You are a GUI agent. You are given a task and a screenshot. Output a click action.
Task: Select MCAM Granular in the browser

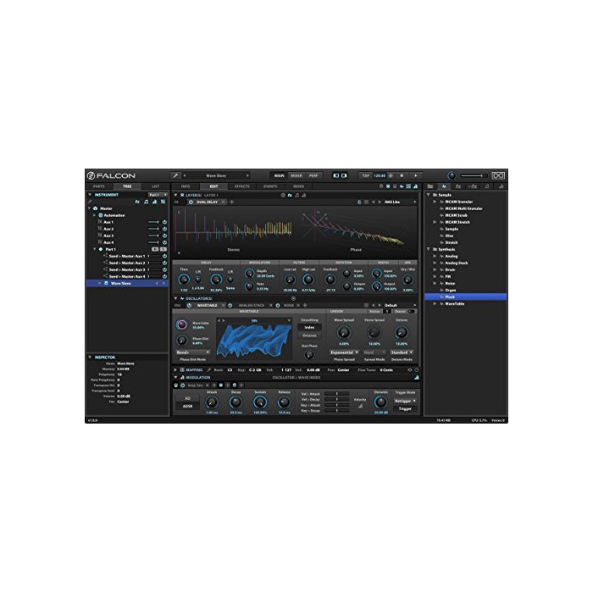(458, 202)
